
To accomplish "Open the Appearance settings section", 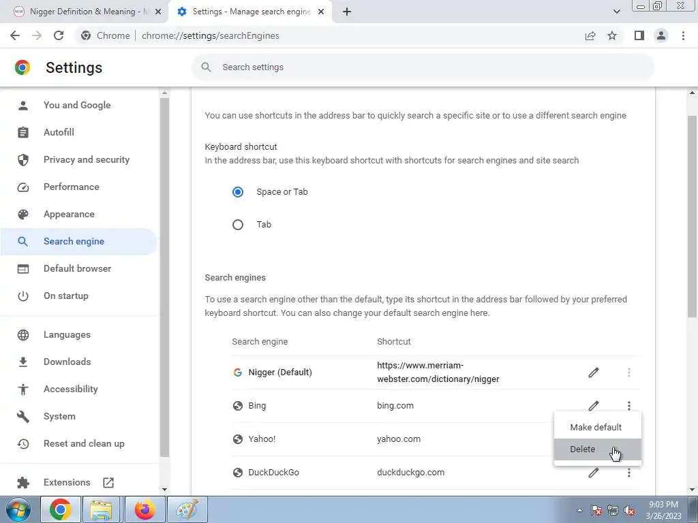I will pyautogui.click(x=69, y=214).
